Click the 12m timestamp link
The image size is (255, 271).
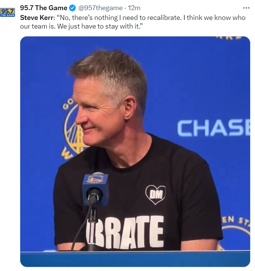[x=134, y=8]
